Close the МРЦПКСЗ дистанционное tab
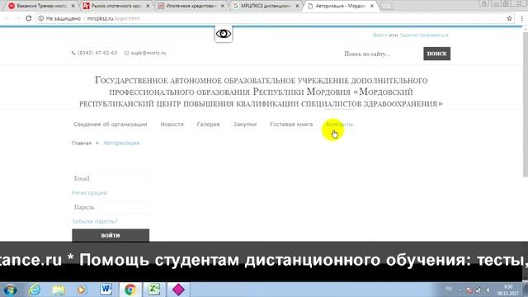The height and width of the screenshot is (297, 528). (297, 6)
